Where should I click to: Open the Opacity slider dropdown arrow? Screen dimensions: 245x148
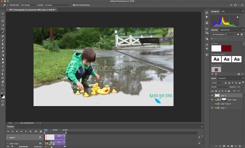[x=243, y=87]
